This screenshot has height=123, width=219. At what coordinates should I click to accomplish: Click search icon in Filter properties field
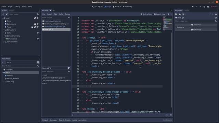(x=216, y=21)
